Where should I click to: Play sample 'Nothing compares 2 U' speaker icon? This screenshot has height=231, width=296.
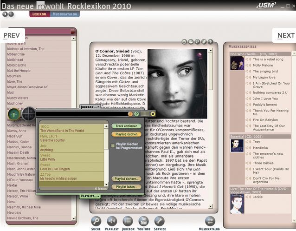(x=248, y=92)
